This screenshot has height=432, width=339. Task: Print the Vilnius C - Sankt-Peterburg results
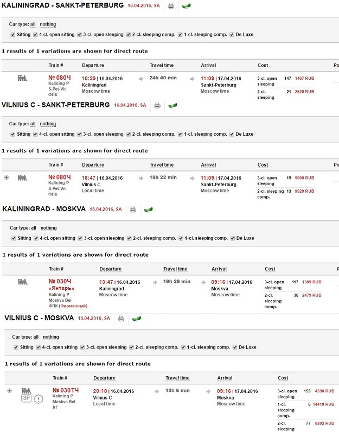[x=157, y=105]
